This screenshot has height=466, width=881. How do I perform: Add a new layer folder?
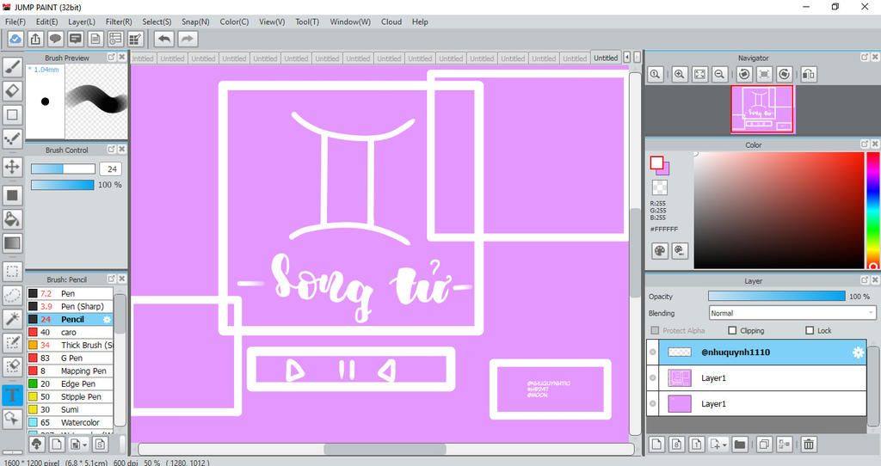[x=740, y=445]
